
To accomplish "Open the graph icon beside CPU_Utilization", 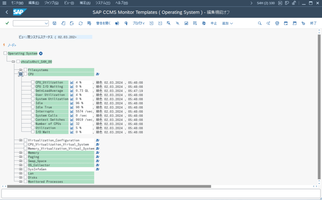I will [72, 83].
